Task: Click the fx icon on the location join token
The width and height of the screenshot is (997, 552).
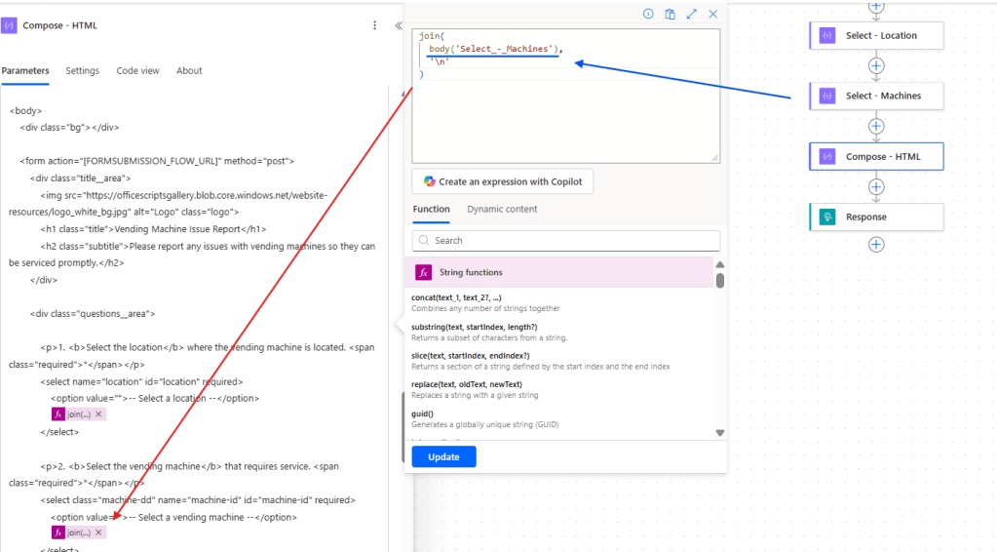Action: click(x=58, y=414)
